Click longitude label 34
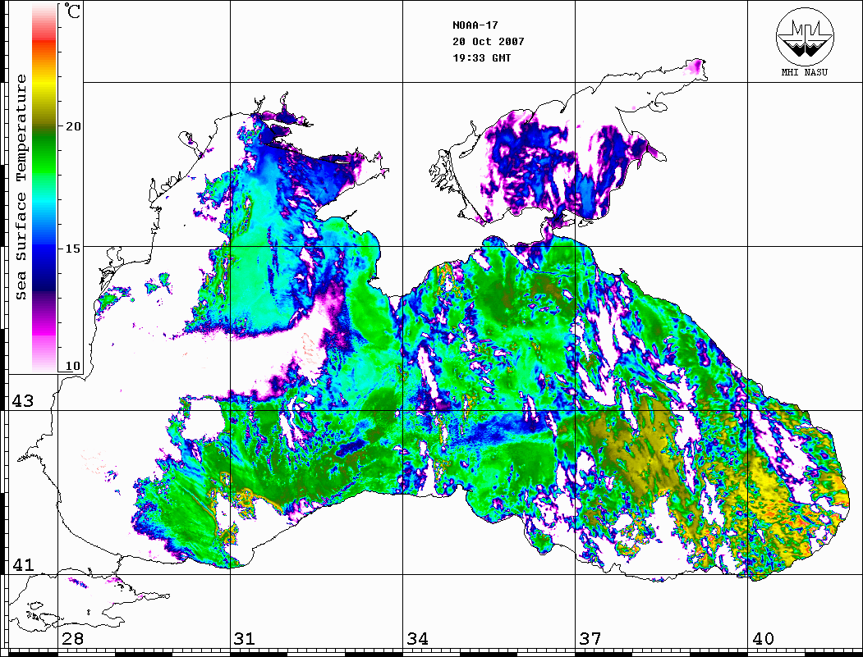 point(417,638)
